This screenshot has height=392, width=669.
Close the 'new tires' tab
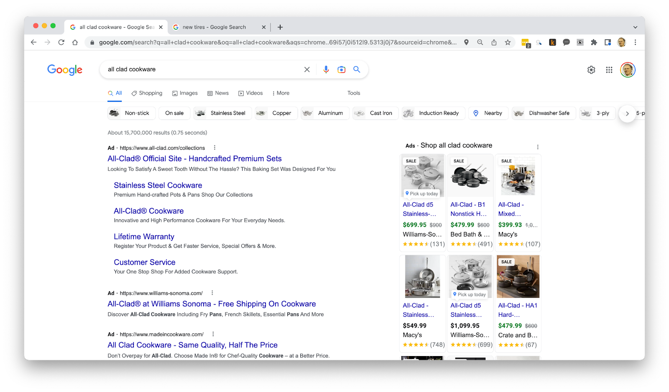click(x=263, y=27)
